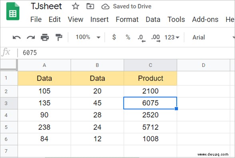This screenshot has height=158, width=235.
Task: Select row 2 header
Action: point(9,91)
